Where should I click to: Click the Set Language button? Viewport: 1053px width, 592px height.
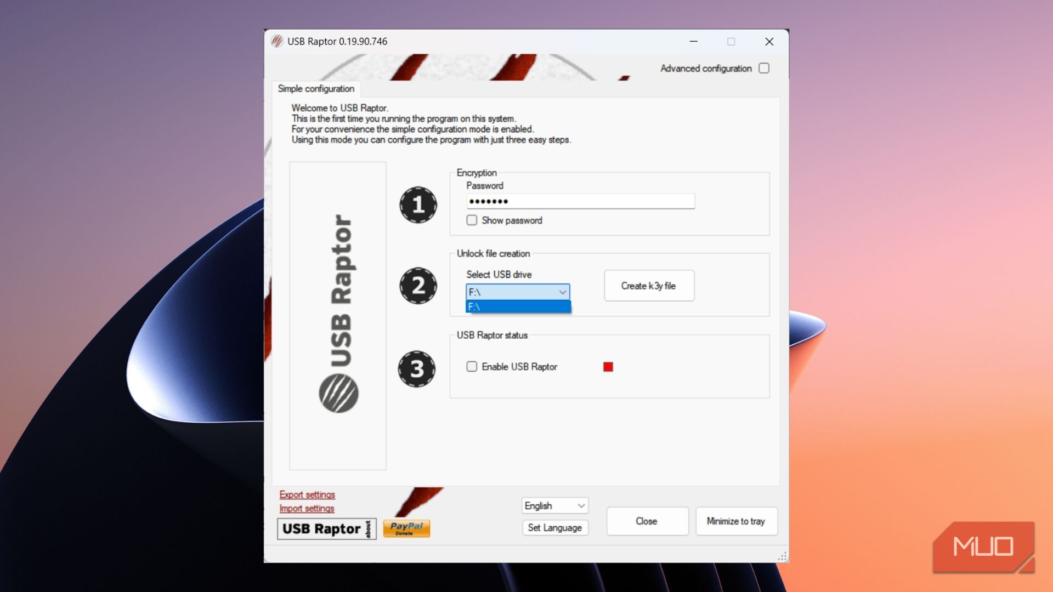(555, 527)
